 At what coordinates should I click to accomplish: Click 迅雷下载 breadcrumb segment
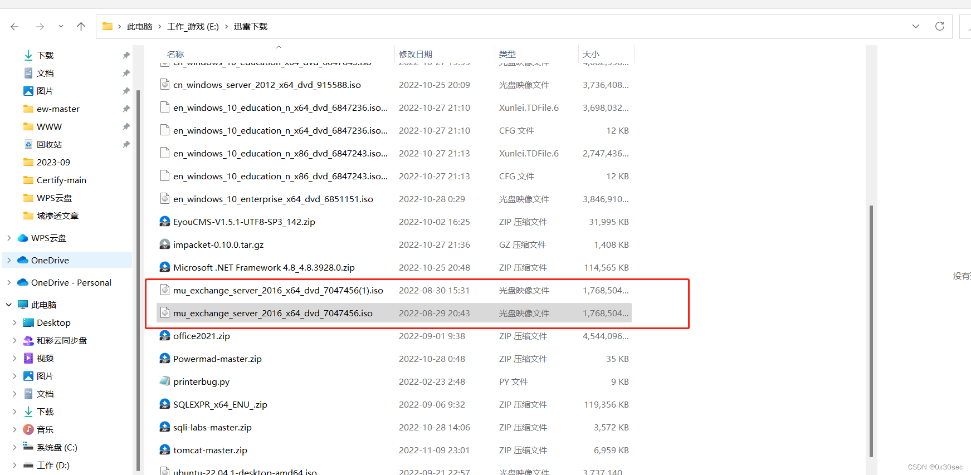click(251, 26)
